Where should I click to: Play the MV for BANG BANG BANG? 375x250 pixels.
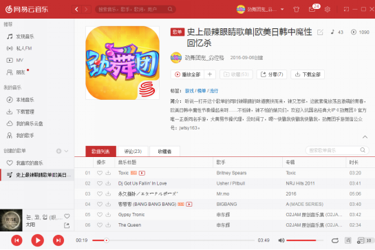(x=189, y=205)
